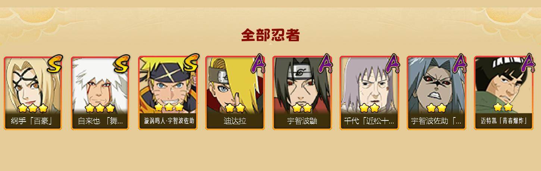Click the S rank badge on 纲手 card
The image size is (541, 171).
(x=54, y=64)
